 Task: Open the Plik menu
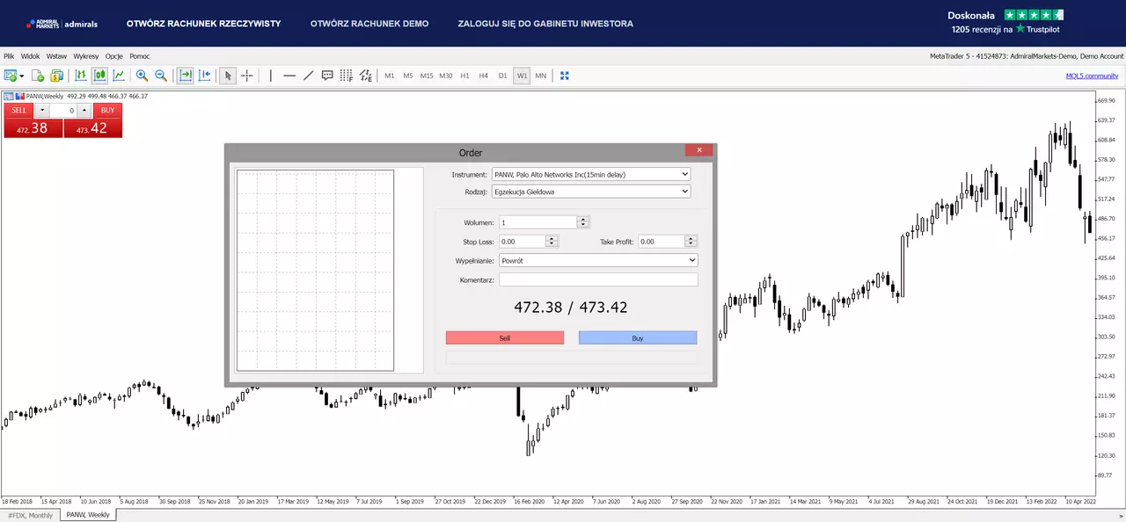point(9,56)
